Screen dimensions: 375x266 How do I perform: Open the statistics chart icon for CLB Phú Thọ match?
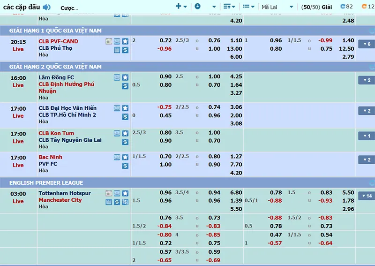[x=117, y=50]
